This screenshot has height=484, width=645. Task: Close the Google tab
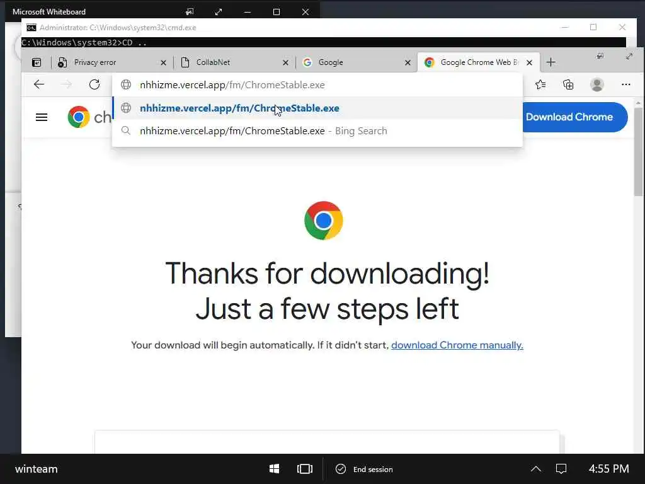408,62
